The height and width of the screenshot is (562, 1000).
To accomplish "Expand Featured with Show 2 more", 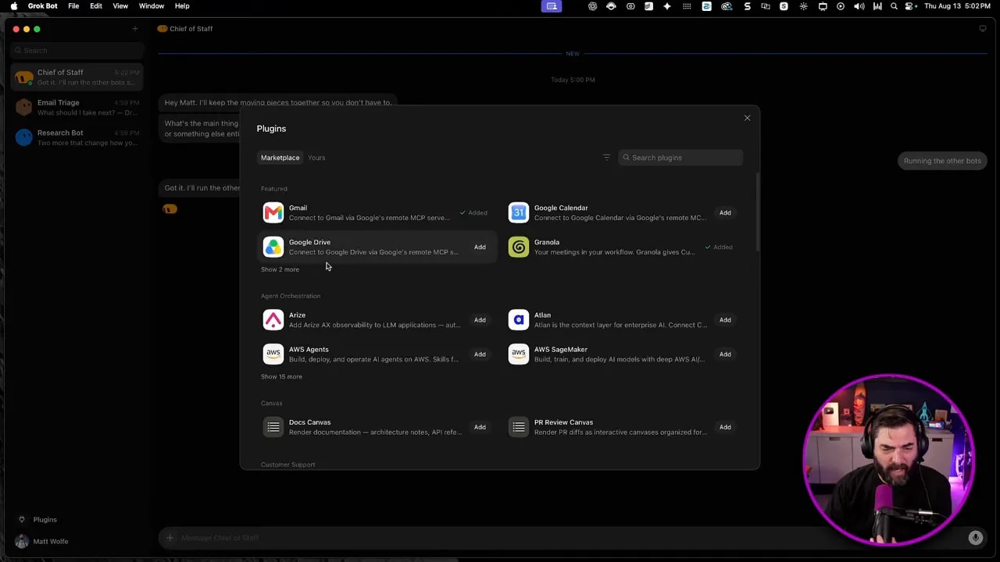I will 280,269.
